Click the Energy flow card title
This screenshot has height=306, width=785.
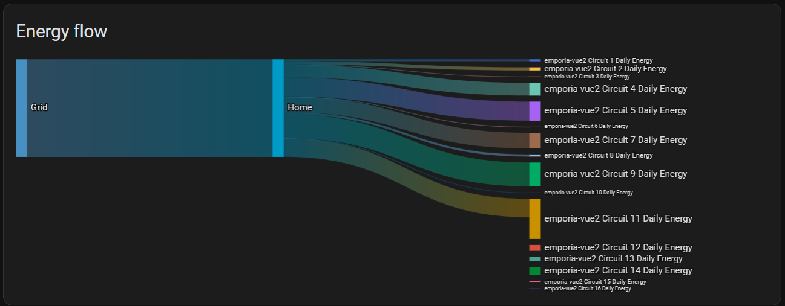[61, 31]
